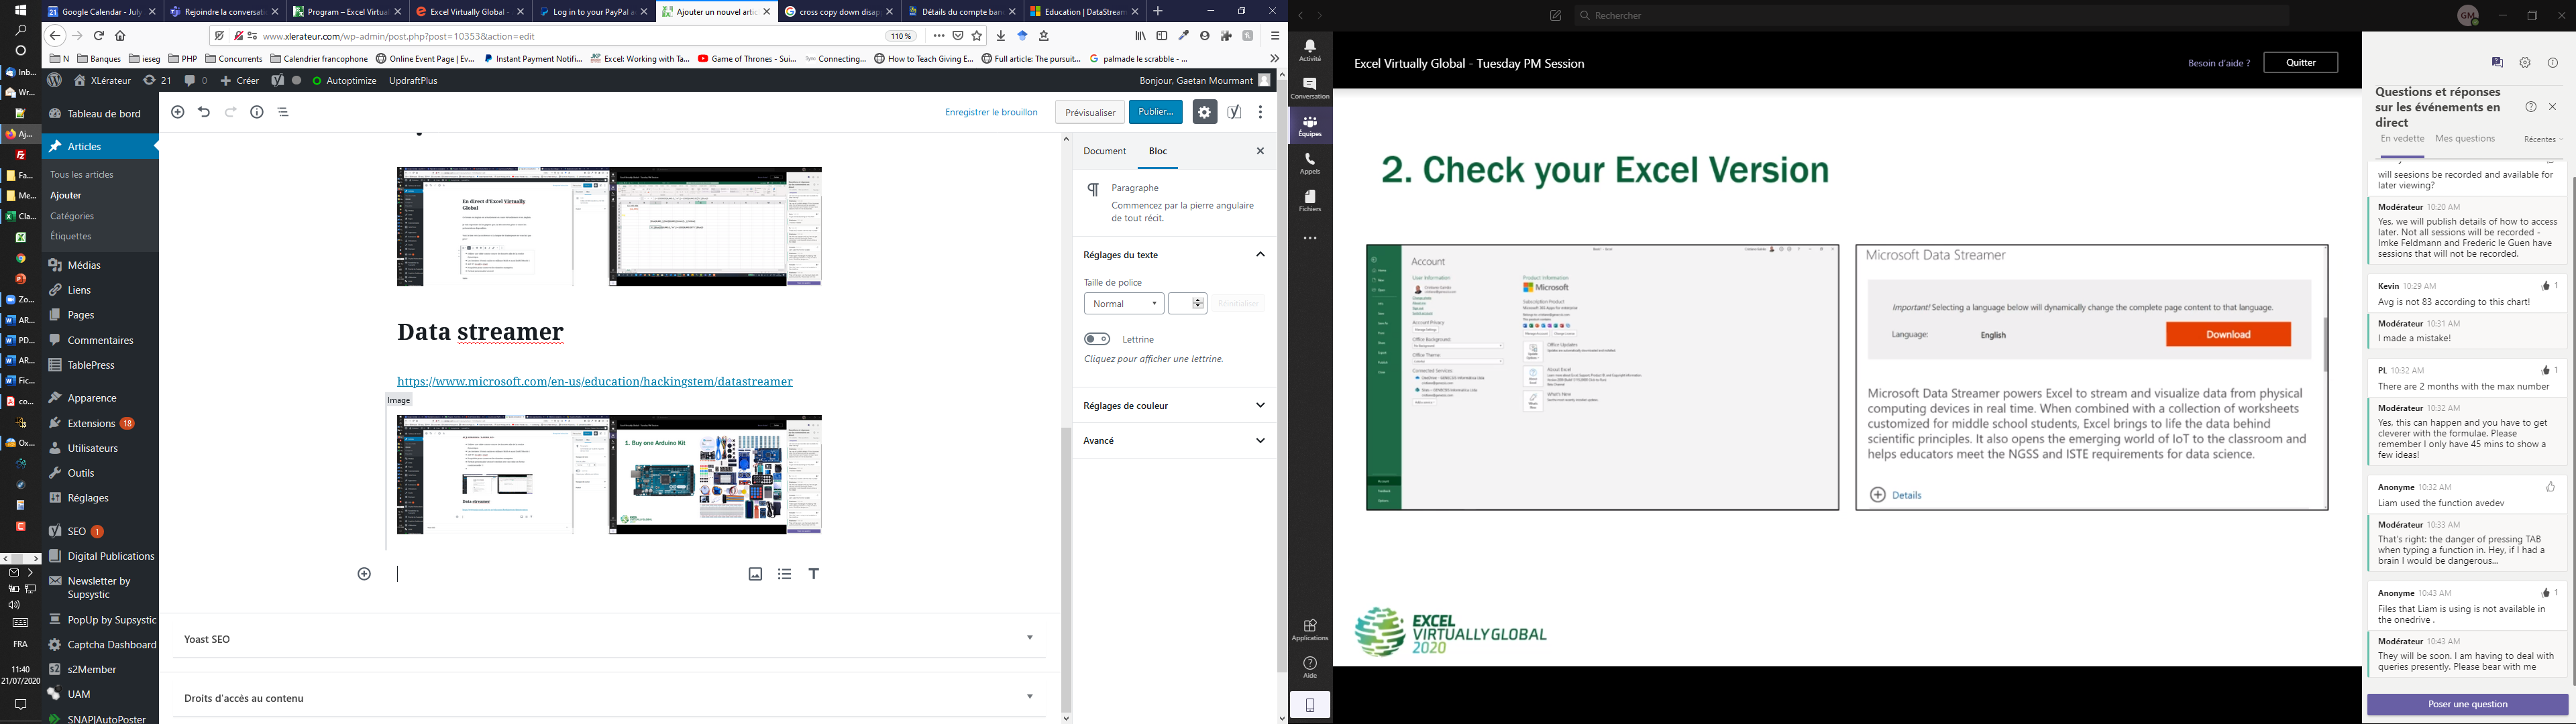This screenshot has width=2576, height=724.
Task: Open comments bubble in admin bar
Action: (x=196, y=80)
